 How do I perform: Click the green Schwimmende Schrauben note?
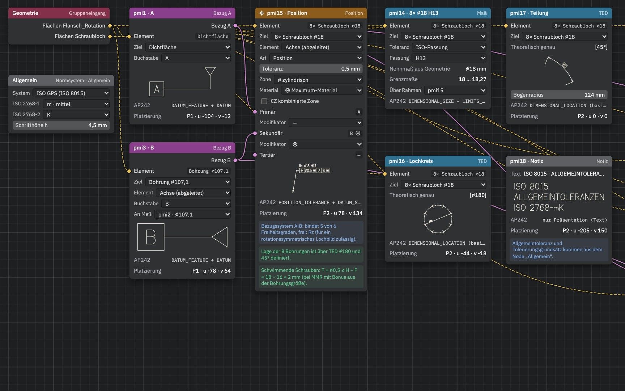click(311, 277)
